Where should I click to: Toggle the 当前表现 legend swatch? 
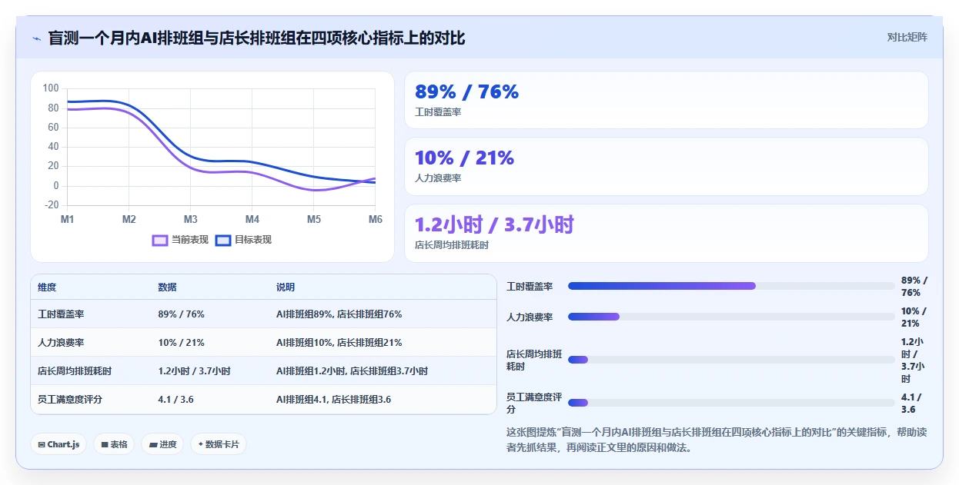pyautogui.click(x=160, y=240)
